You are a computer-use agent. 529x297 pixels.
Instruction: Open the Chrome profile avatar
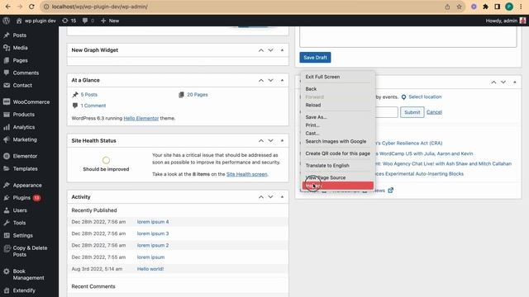pos(509,7)
